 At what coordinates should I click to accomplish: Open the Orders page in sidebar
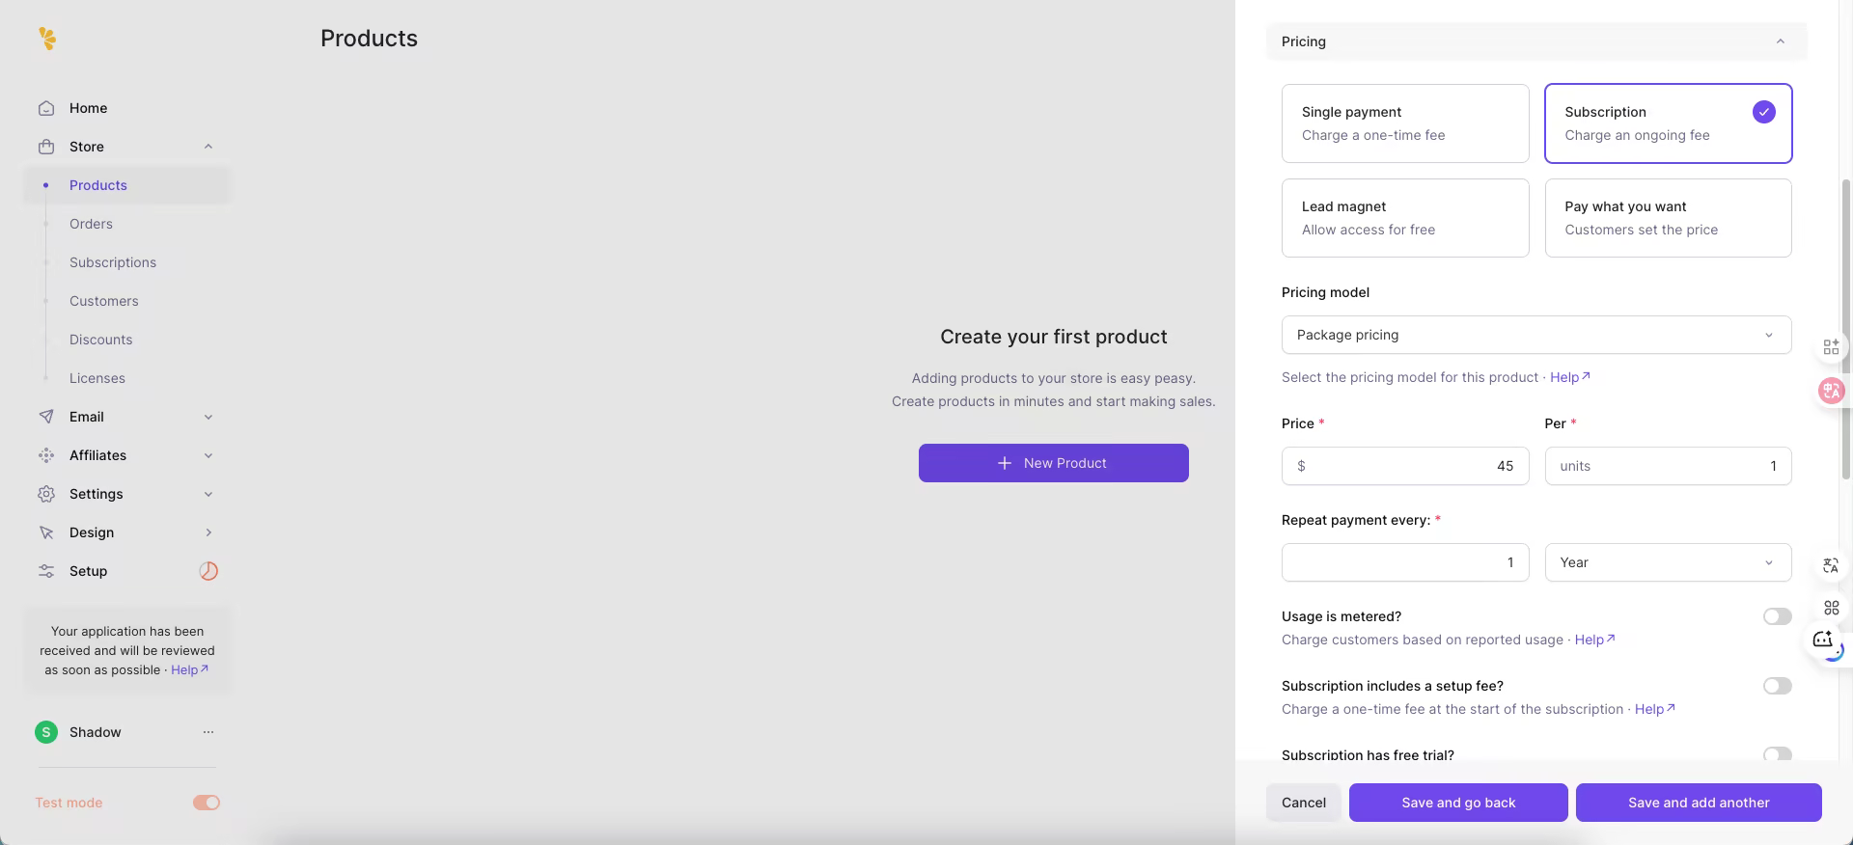pyautogui.click(x=91, y=224)
